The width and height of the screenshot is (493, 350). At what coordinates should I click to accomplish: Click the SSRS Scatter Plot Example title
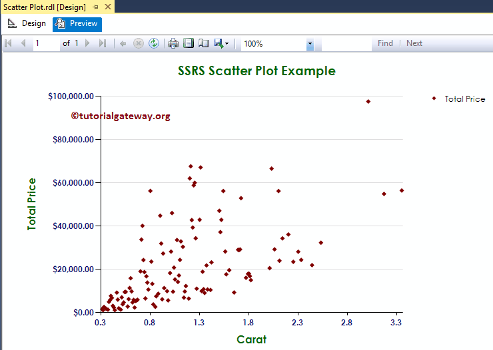point(256,71)
